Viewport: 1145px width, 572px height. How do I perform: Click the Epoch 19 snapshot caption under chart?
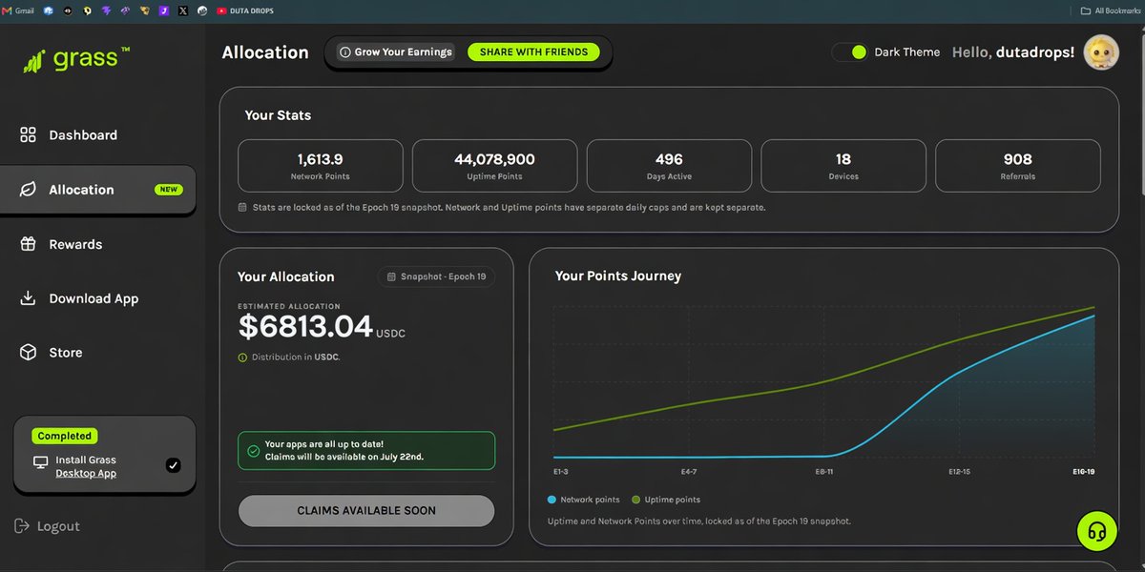coord(698,521)
